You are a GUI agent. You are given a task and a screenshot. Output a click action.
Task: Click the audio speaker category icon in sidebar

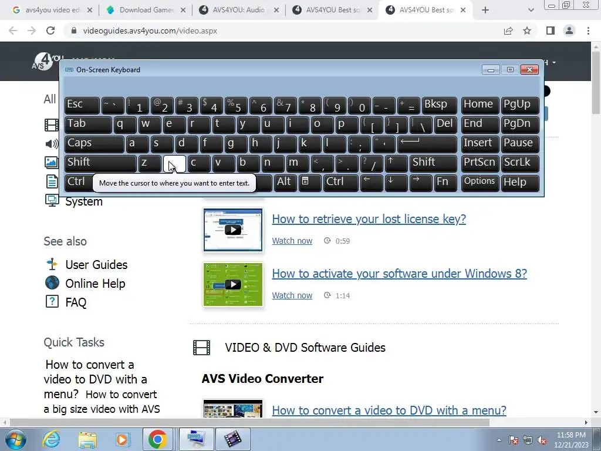(52, 144)
